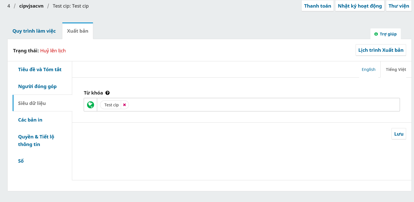Click the Lưu save button

[399, 134]
